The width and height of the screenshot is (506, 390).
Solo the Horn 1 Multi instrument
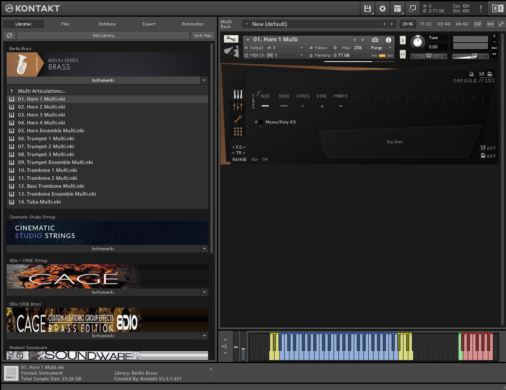[x=403, y=40]
